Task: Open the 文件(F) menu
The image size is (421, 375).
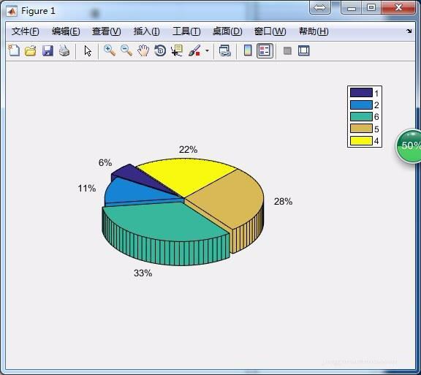Action: click(x=26, y=31)
